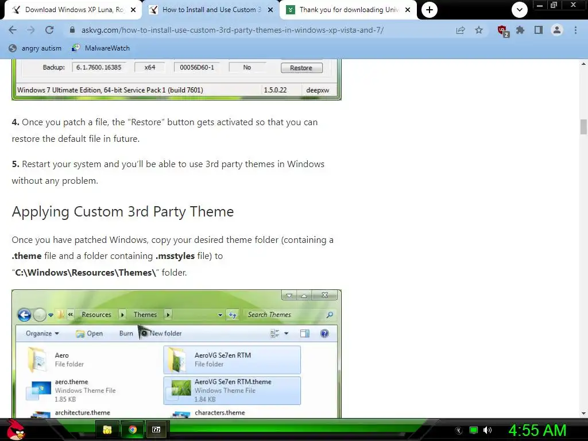Screen dimensions: 588x441
Task: Click the change view icon in Explorer image
Action: click(275, 334)
